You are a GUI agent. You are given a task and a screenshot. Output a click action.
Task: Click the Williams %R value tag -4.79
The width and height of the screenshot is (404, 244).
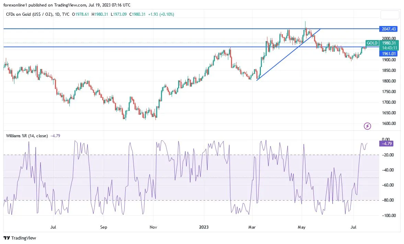coord(386,144)
